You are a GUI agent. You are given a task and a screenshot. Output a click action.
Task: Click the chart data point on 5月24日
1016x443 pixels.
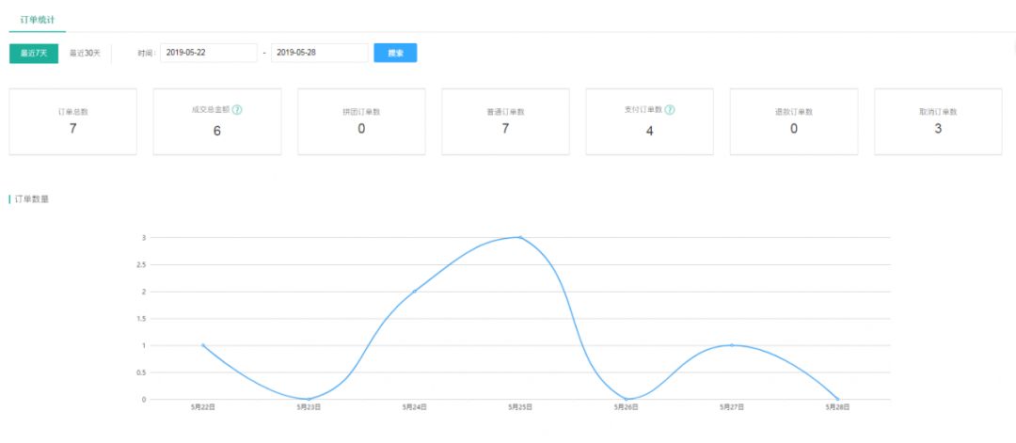[x=415, y=292]
